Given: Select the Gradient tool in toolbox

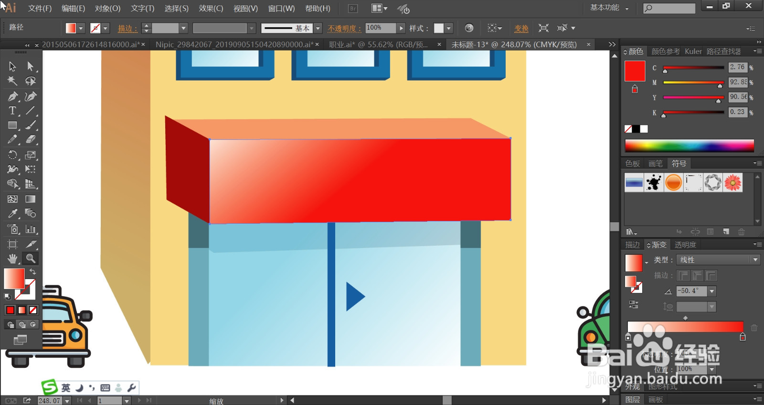Looking at the screenshot, I should tap(31, 199).
